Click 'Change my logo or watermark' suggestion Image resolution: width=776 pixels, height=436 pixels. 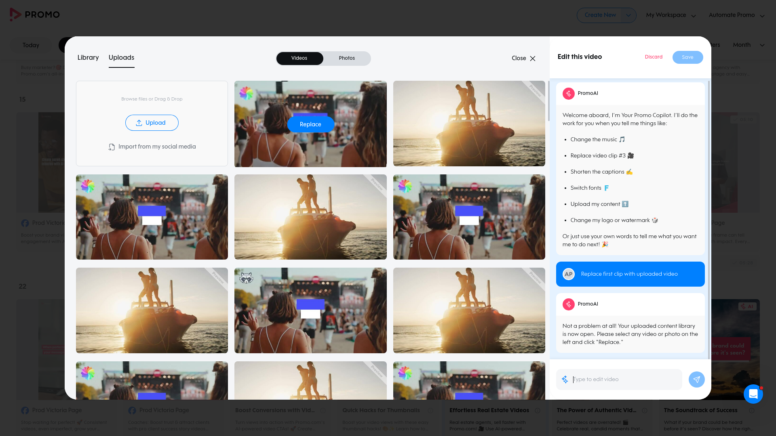614,220
